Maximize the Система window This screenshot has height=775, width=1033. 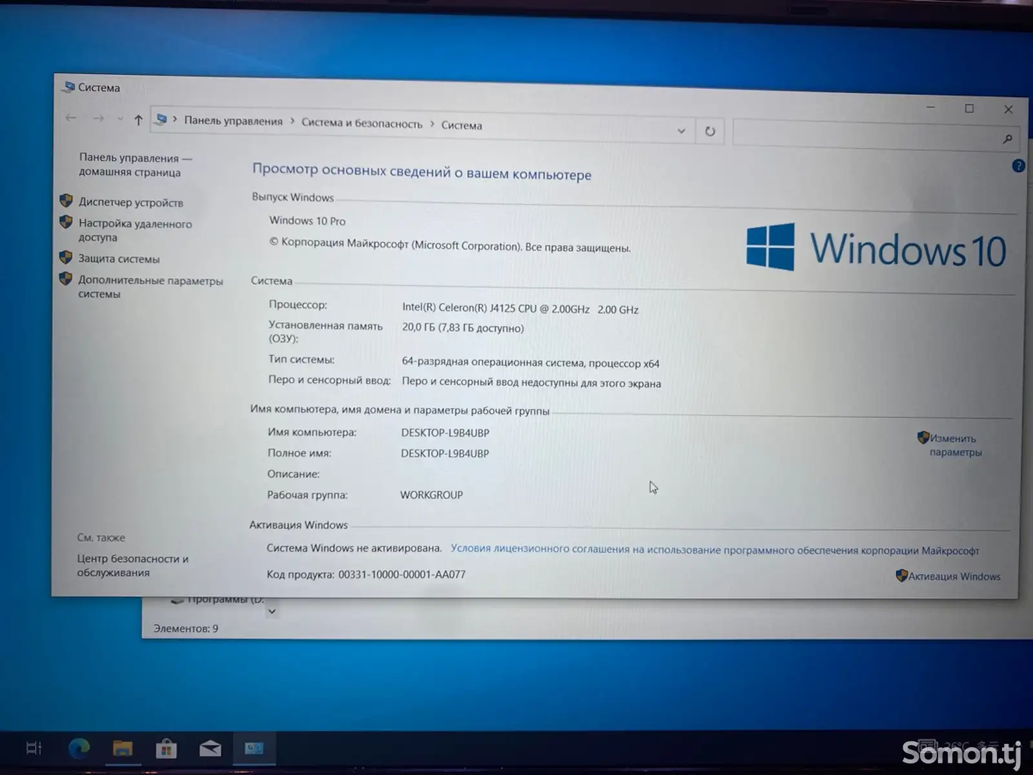[x=969, y=108]
